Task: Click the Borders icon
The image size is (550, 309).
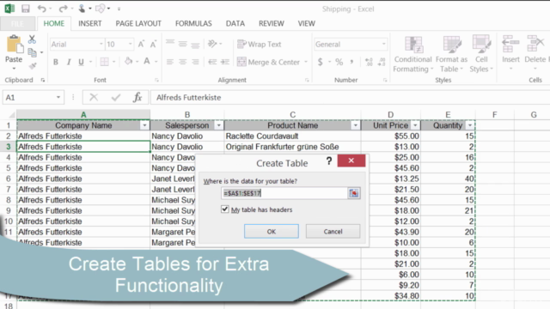Action: coord(104,62)
